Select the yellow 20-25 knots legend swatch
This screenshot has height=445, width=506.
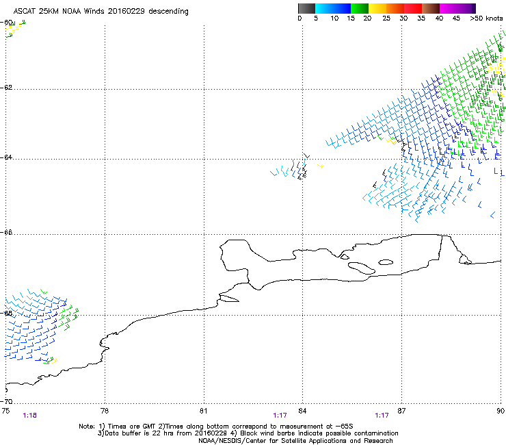[377, 8]
